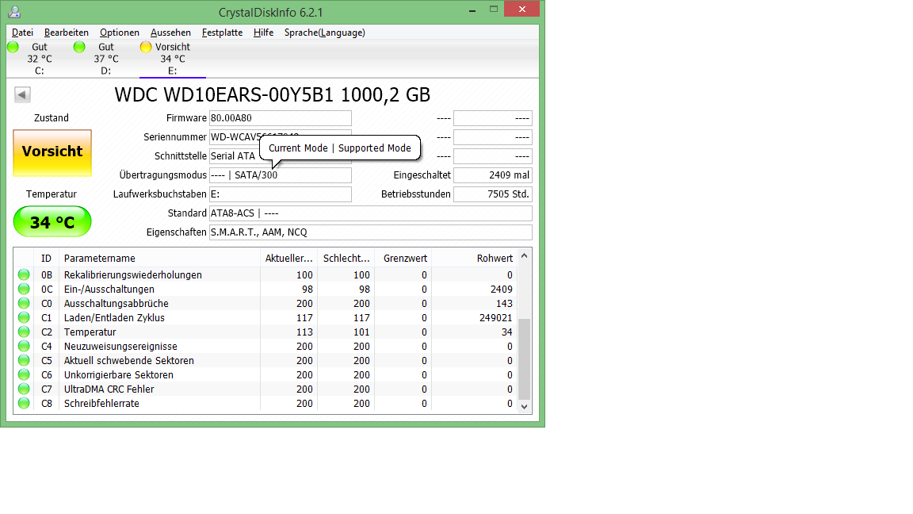The width and height of the screenshot is (913, 514).
Task: Click the CrystalDiskInfo title bar app icon
Action: 14,12
